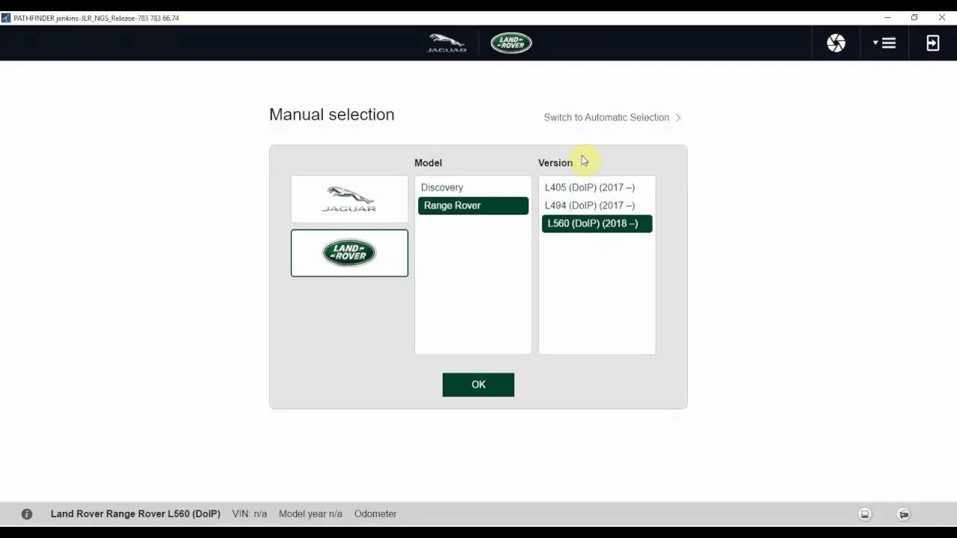Click the Land Rover logo in the header bar
957x538 pixels.
(x=511, y=43)
